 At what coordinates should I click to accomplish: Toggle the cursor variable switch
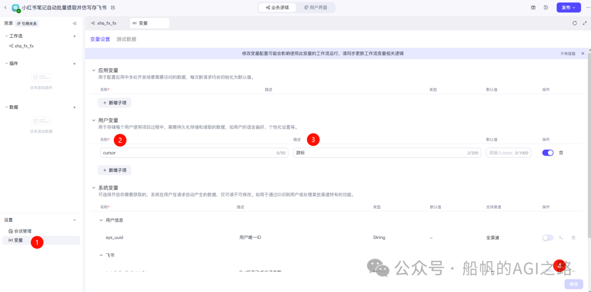tap(548, 153)
